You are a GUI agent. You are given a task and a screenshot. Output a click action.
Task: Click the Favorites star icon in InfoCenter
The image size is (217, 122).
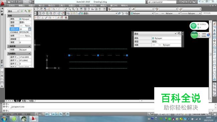pos(190,2)
